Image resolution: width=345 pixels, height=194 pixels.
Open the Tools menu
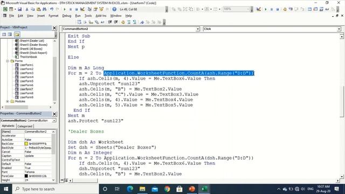point(88,16)
